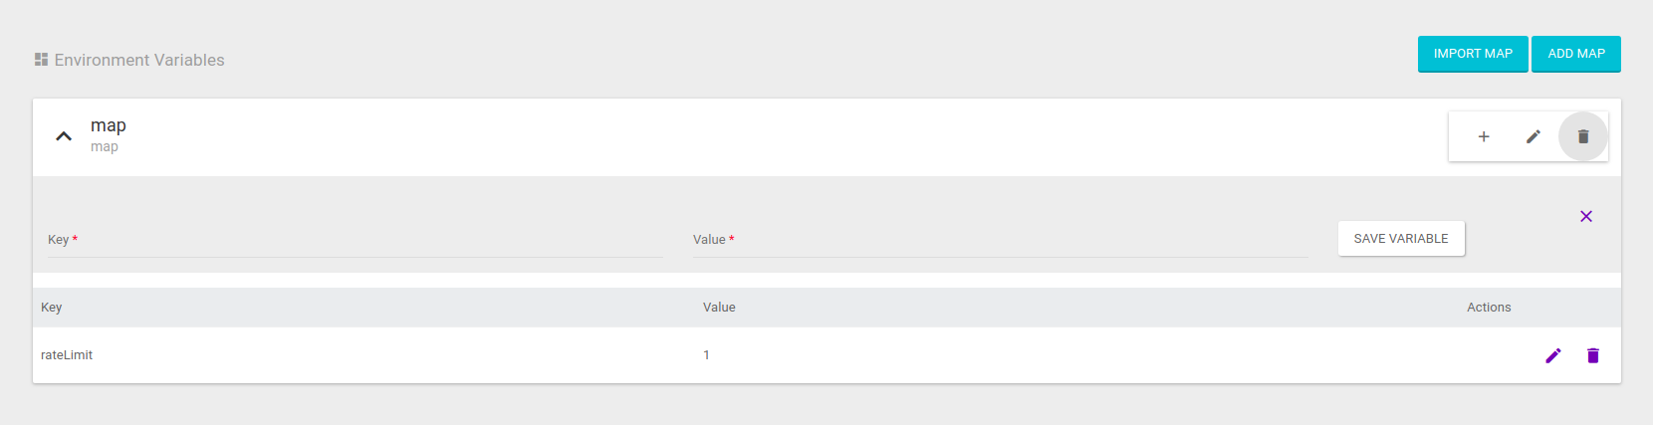Click the plus icon to add a variable
The height and width of the screenshot is (425, 1653).
pyautogui.click(x=1484, y=136)
